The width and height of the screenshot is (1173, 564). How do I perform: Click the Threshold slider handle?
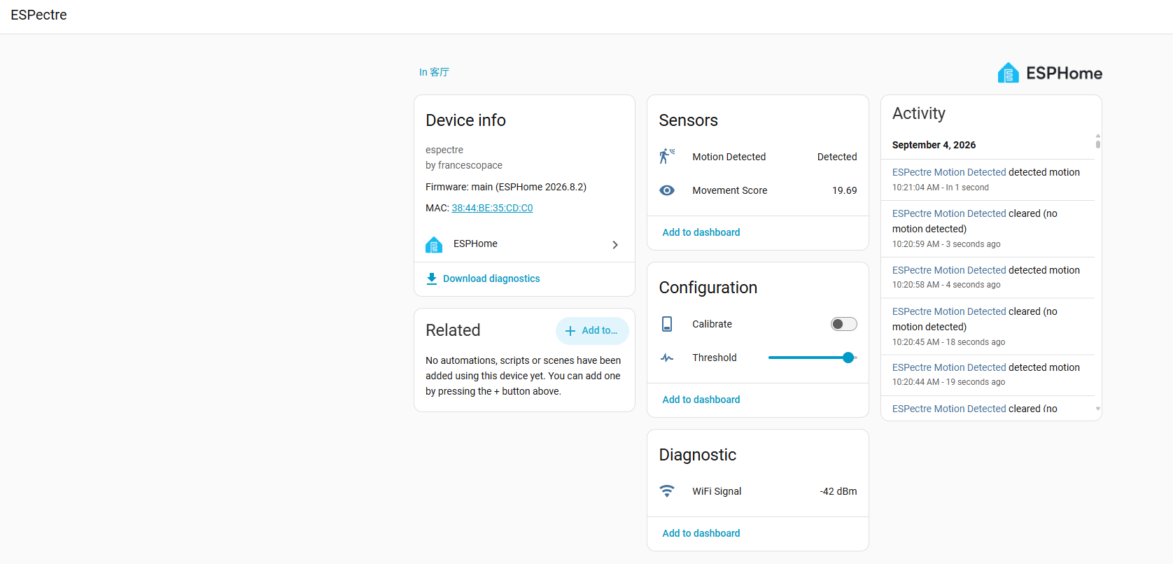pos(848,358)
